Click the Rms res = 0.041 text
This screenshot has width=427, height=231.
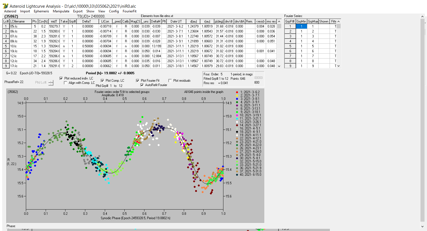coord(216,83)
